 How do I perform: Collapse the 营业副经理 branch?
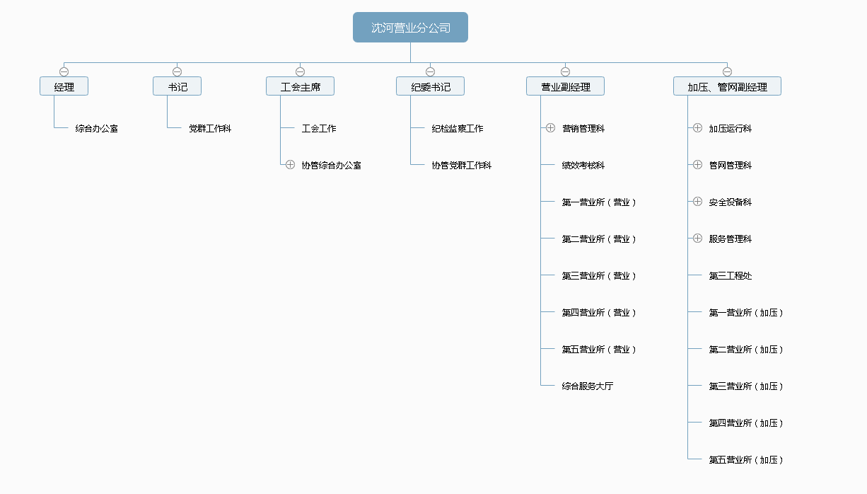[x=565, y=71]
